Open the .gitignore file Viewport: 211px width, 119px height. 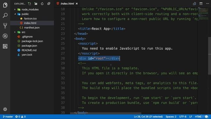pos(27,37)
